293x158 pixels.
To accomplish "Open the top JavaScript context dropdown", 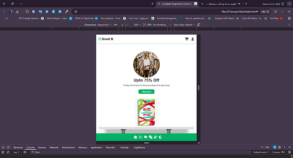I will [16, 152].
